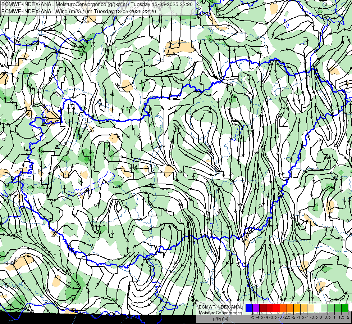
Task: Click the darkest green swatch ending at 2
Action: click(345, 308)
